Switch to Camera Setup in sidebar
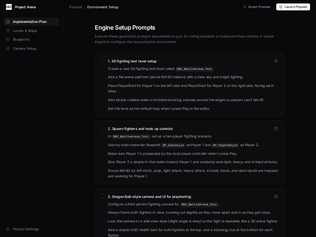316x237 pixels. tap(24, 49)
